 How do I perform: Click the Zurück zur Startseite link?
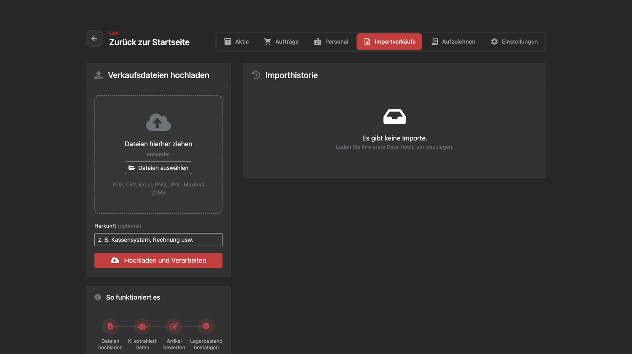click(149, 42)
